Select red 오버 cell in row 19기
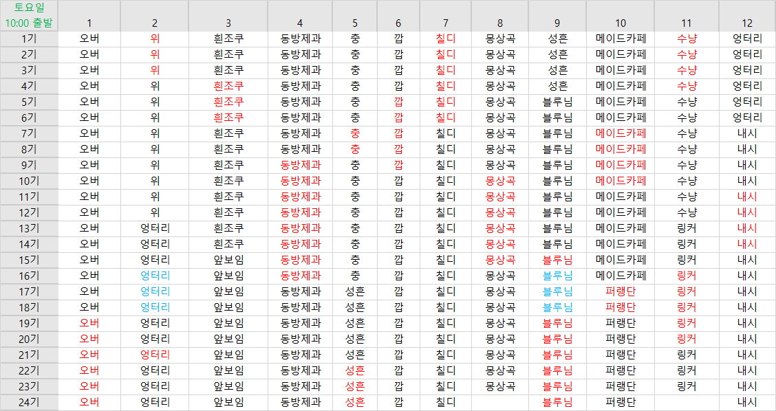Image resolution: width=776 pixels, height=411 pixels. [89, 323]
